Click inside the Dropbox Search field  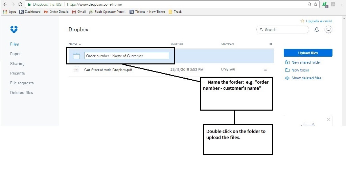(x=283, y=29)
